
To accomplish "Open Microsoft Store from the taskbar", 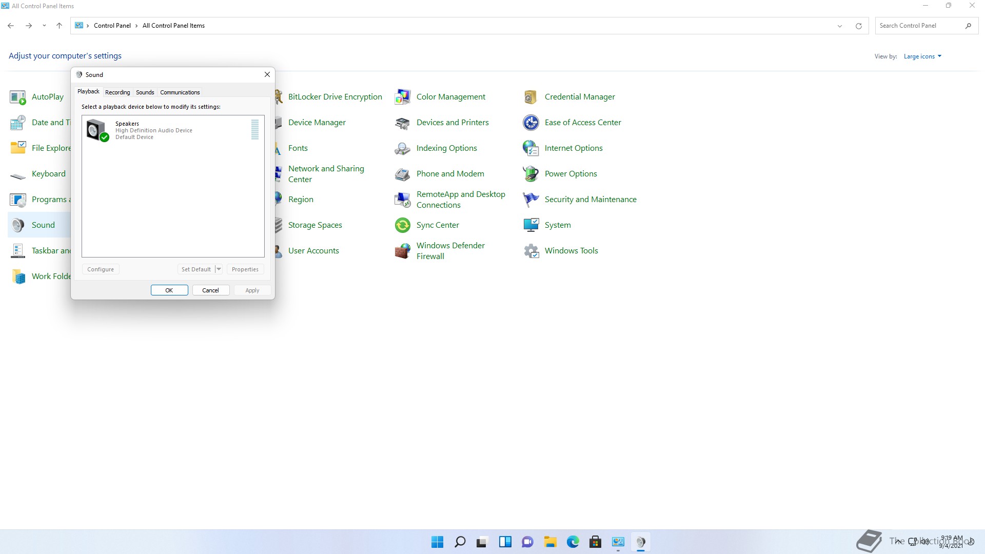I will pyautogui.click(x=596, y=542).
